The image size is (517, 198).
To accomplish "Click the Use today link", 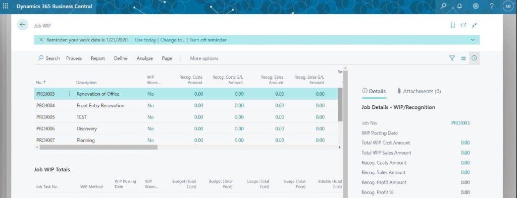I will coord(145,40).
